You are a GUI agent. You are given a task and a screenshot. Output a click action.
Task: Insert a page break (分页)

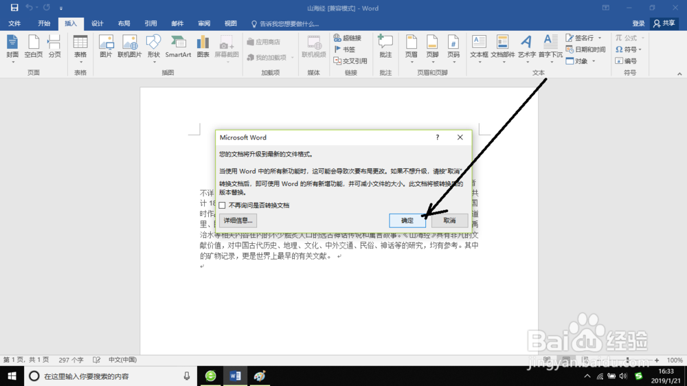point(54,47)
